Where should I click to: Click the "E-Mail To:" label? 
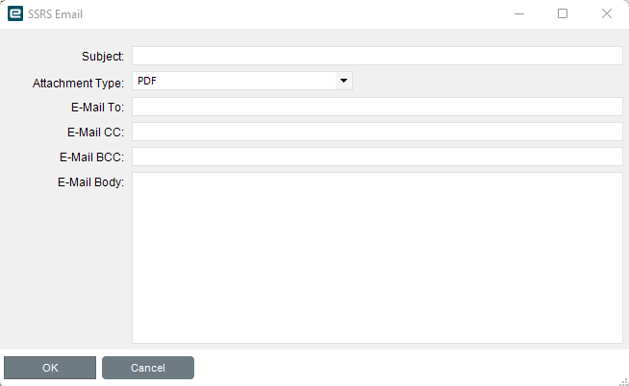[98, 108]
